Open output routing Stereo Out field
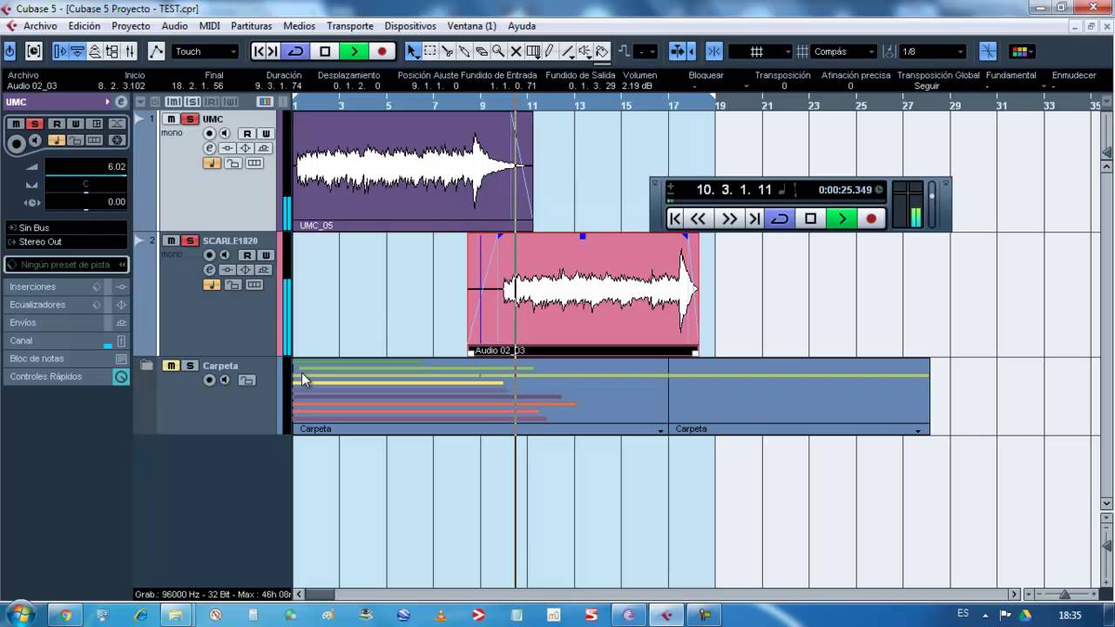This screenshot has width=1115, height=627. [66, 241]
